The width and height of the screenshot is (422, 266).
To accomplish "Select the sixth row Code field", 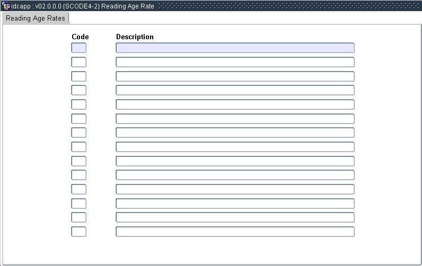I will [x=78, y=119].
